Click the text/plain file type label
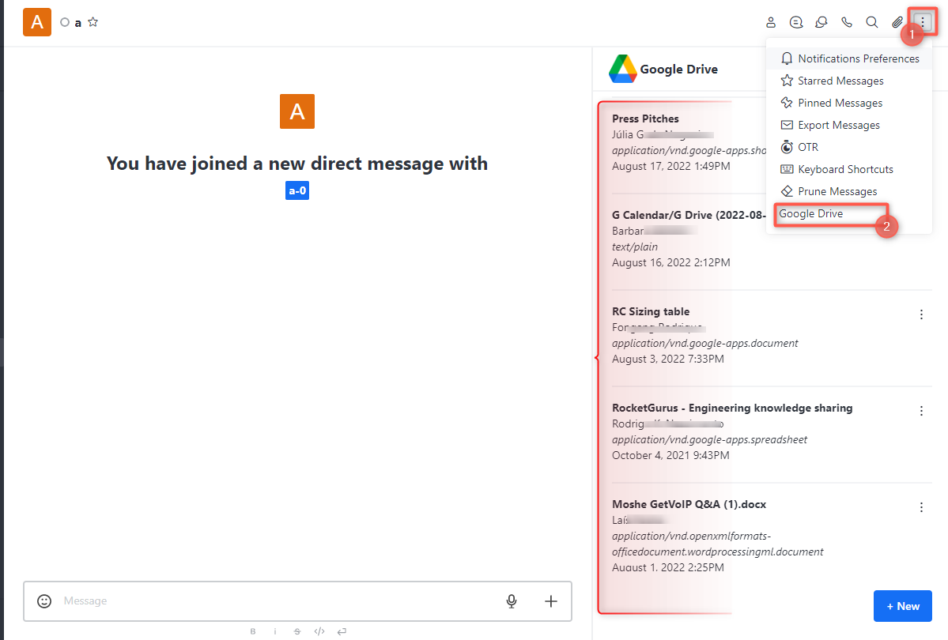The width and height of the screenshot is (948, 640). coord(635,247)
